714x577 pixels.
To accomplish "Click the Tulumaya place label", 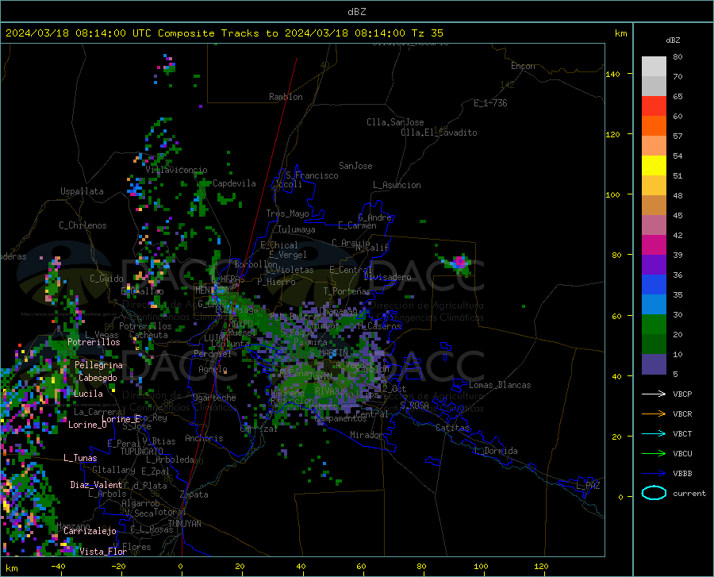I will click(297, 229).
